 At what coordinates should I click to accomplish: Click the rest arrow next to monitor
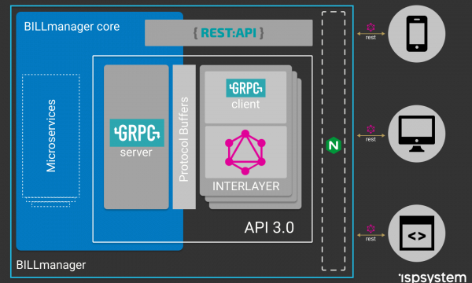tap(371, 136)
